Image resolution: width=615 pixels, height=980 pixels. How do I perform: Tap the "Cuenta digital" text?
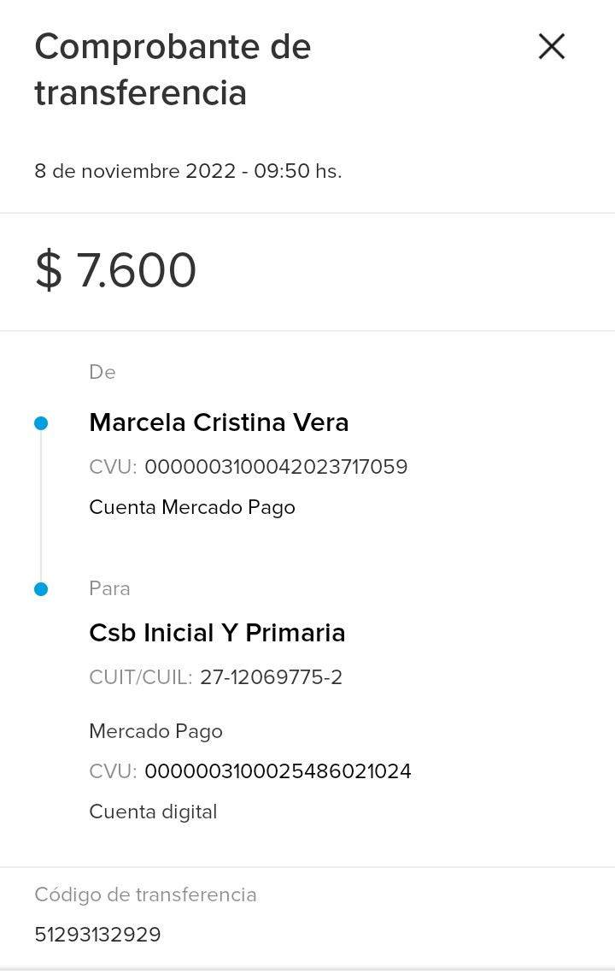coord(153,812)
